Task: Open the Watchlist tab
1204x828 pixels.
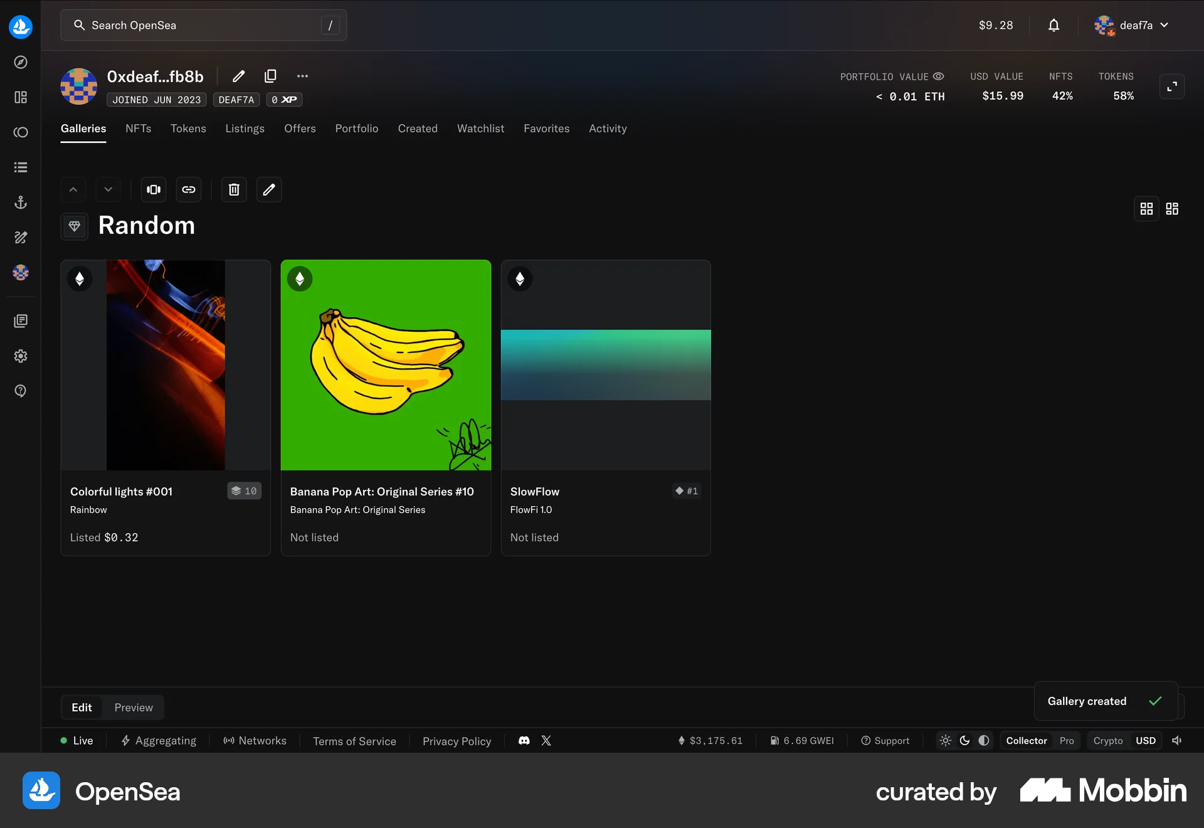Action: coord(480,129)
